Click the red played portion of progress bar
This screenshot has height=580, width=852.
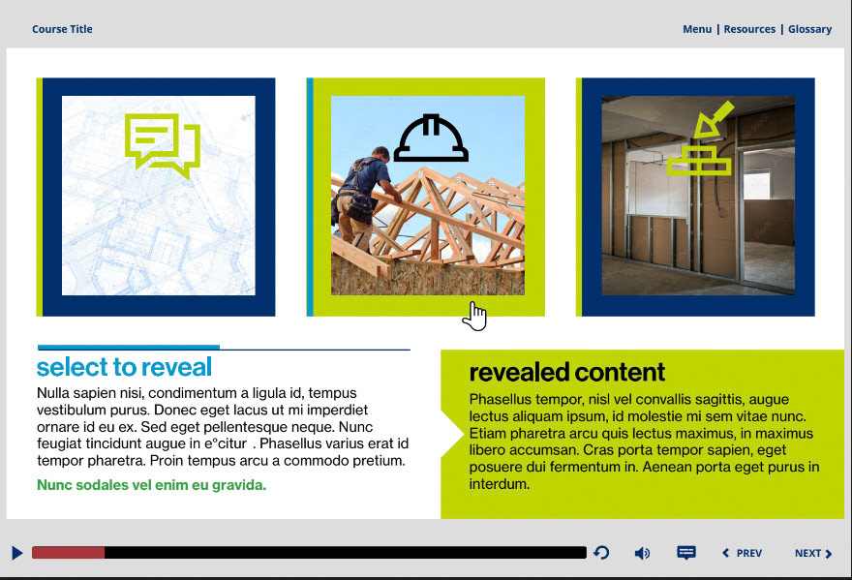tap(69, 553)
